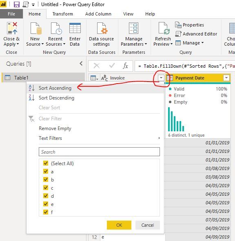Click the Properties icon in Query group
235x241 pixels.
coord(178,25)
